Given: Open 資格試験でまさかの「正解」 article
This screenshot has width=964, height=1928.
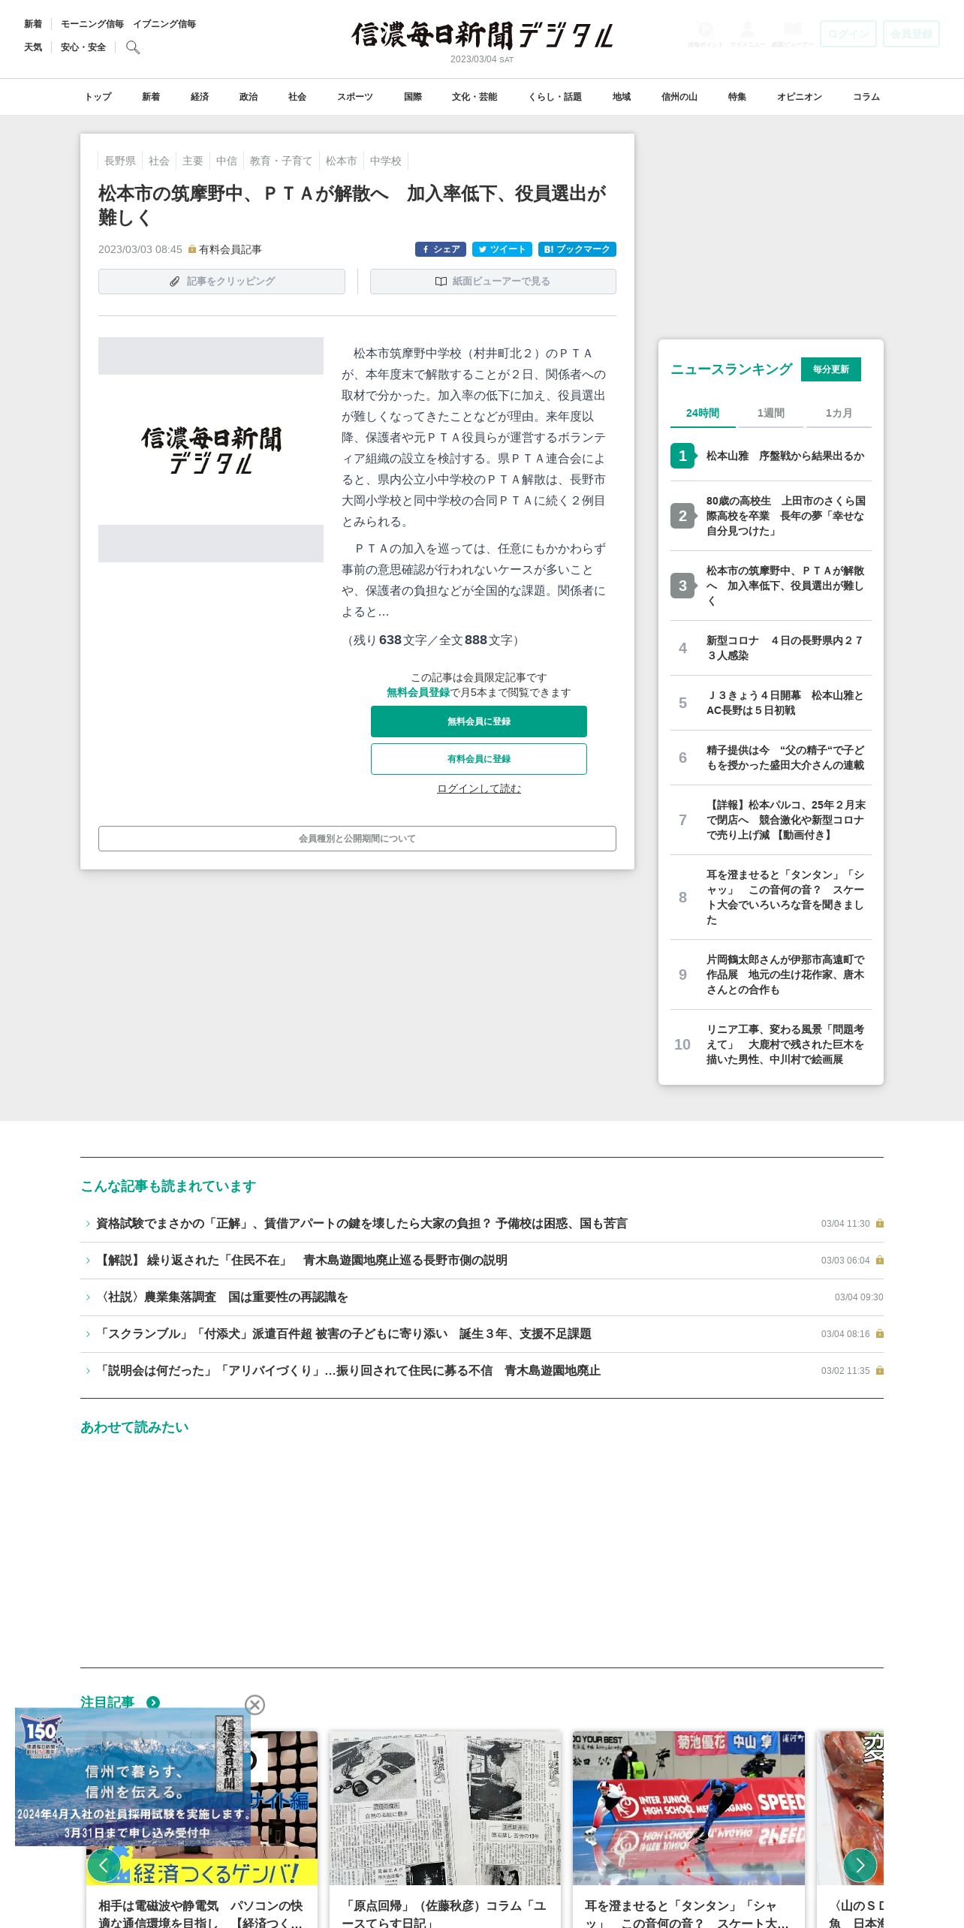Looking at the screenshot, I should coord(362,1224).
